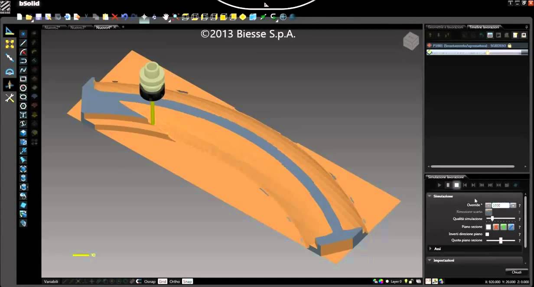Collapse the Simulazione section
The height and width of the screenshot is (287, 534).
430,196
